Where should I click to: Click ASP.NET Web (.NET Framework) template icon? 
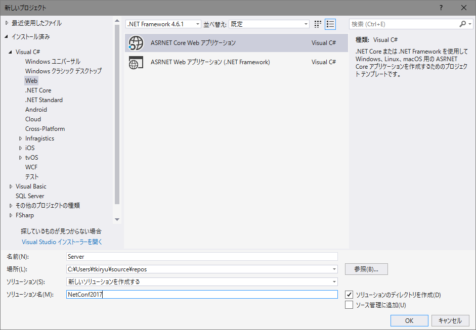pyautogui.click(x=136, y=62)
